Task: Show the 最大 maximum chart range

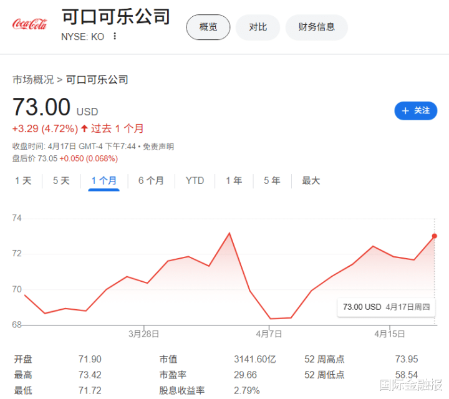Action: (311, 181)
